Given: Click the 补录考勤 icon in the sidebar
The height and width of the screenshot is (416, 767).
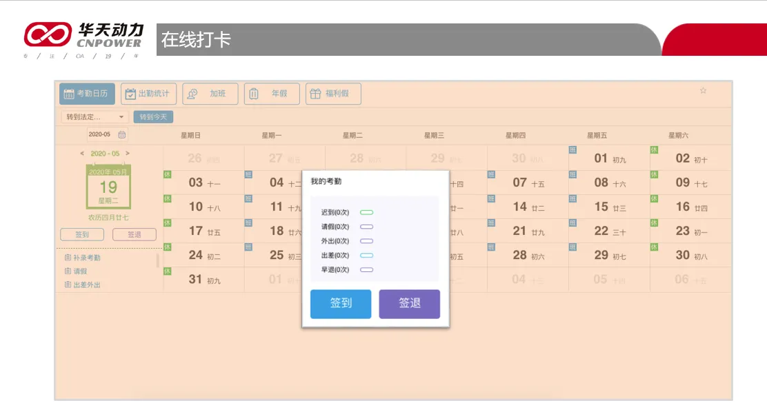Looking at the screenshot, I should pos(68,258).
